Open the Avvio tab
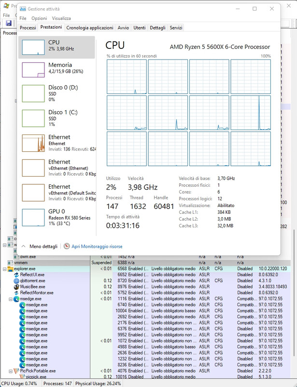Viewport: 297px width, 387px height. click(123, 28)
